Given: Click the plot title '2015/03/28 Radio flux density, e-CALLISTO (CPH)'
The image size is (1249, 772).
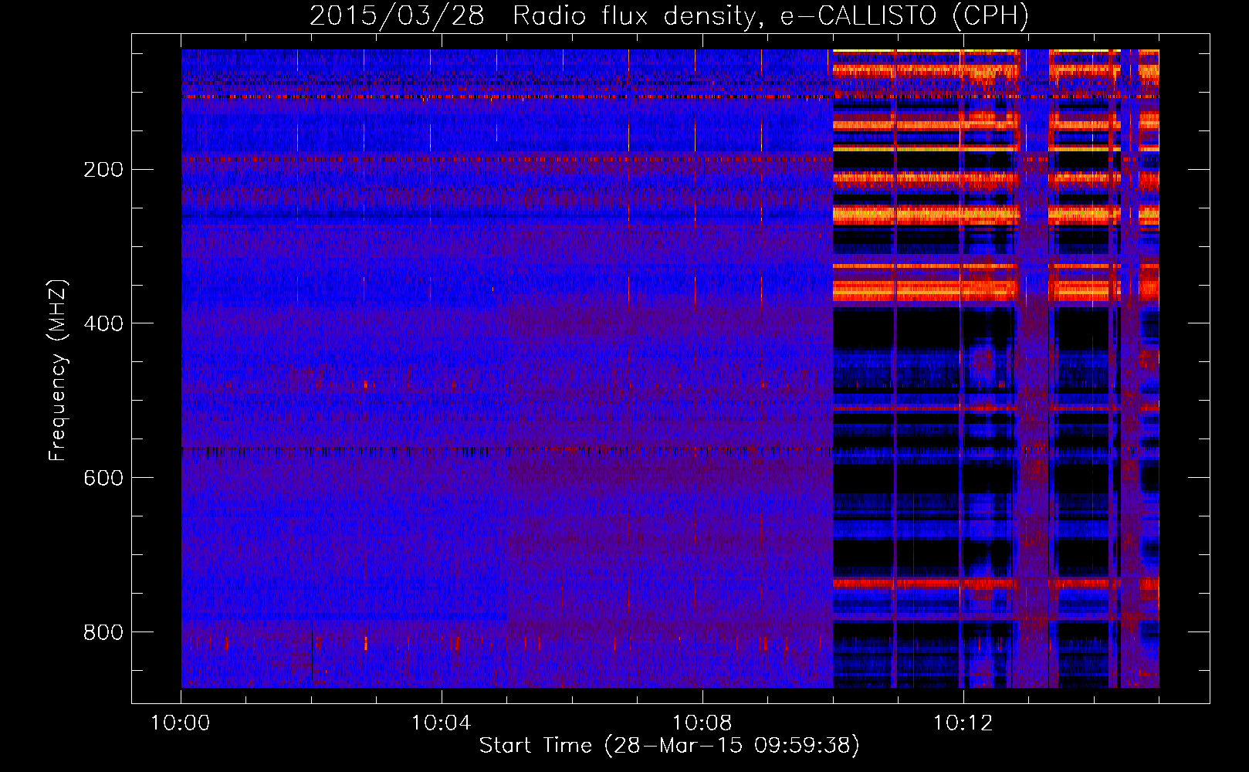Looking at the screenshot, I should point(669,15).
